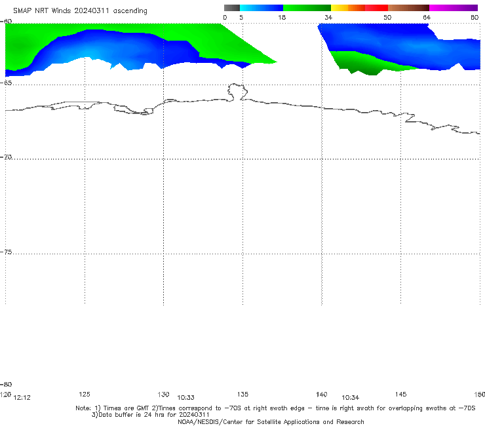Click the coastline peninsula outline near 135 longitude
Screen dimensions: 485x426
point(237,92)
